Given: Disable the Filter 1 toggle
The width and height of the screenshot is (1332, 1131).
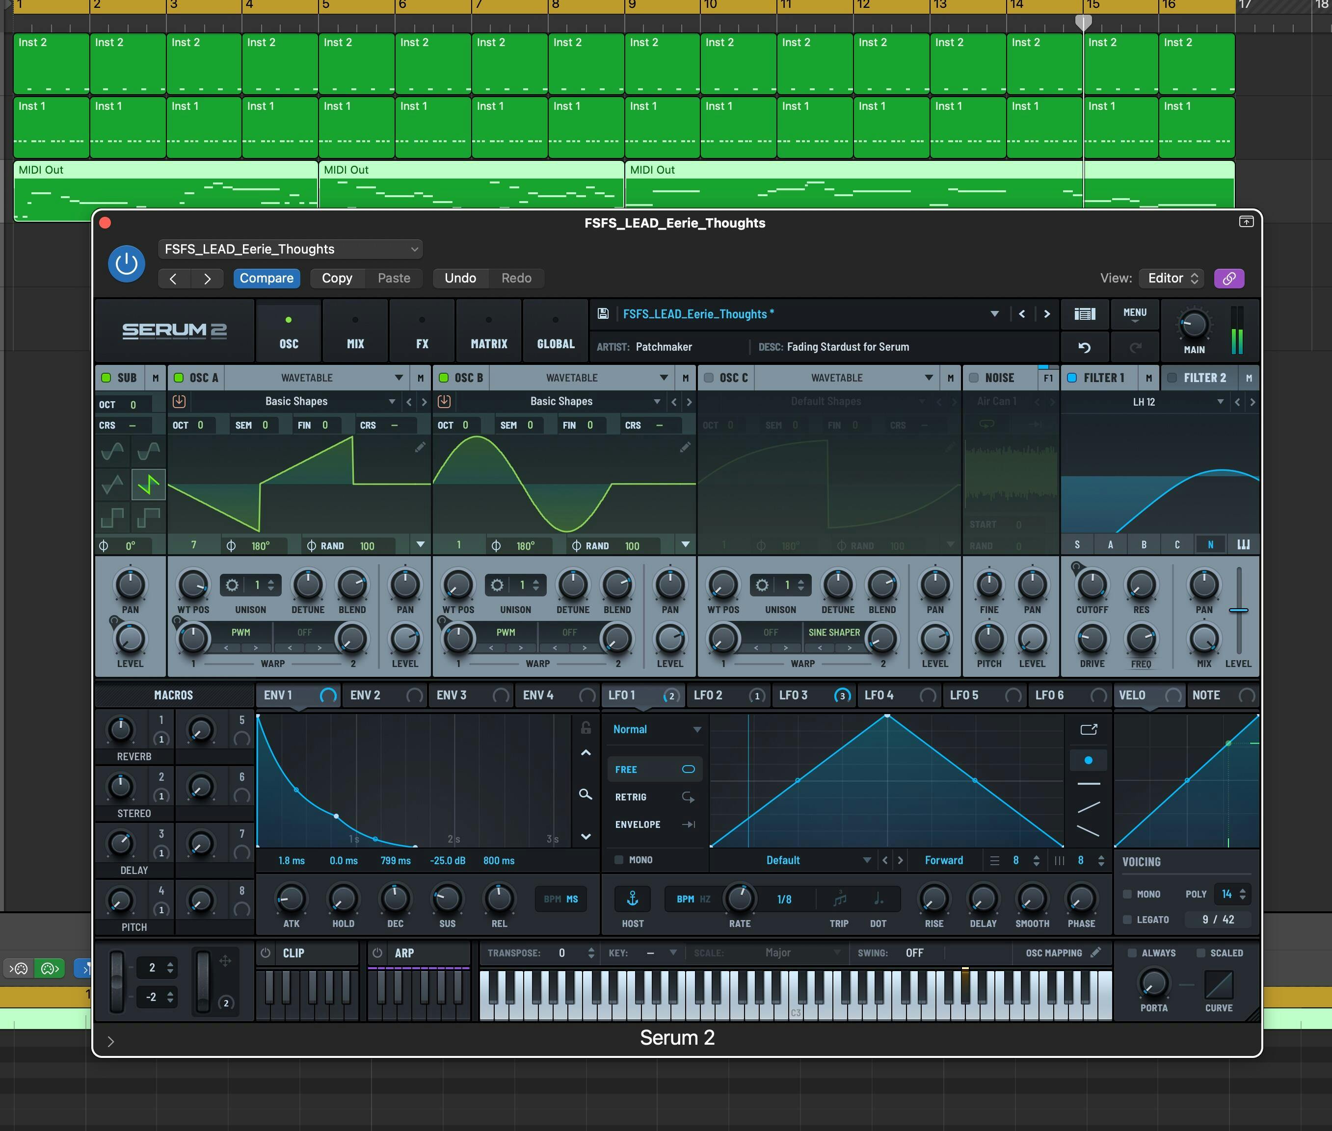Looking at the screenshot, I should [x=1071, y=378].
